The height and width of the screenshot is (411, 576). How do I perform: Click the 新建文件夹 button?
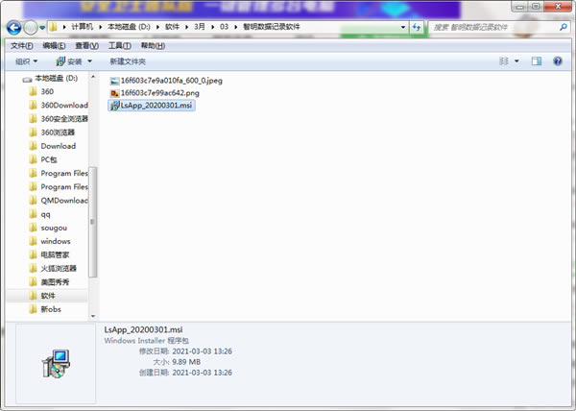(128, 61)
